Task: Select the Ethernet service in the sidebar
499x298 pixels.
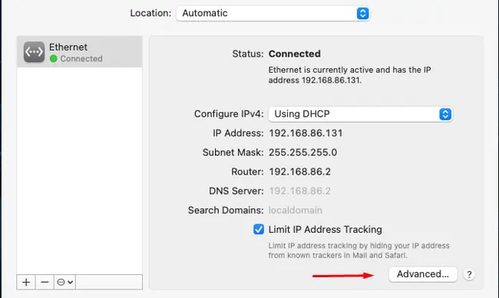Action: pos(80,52)
